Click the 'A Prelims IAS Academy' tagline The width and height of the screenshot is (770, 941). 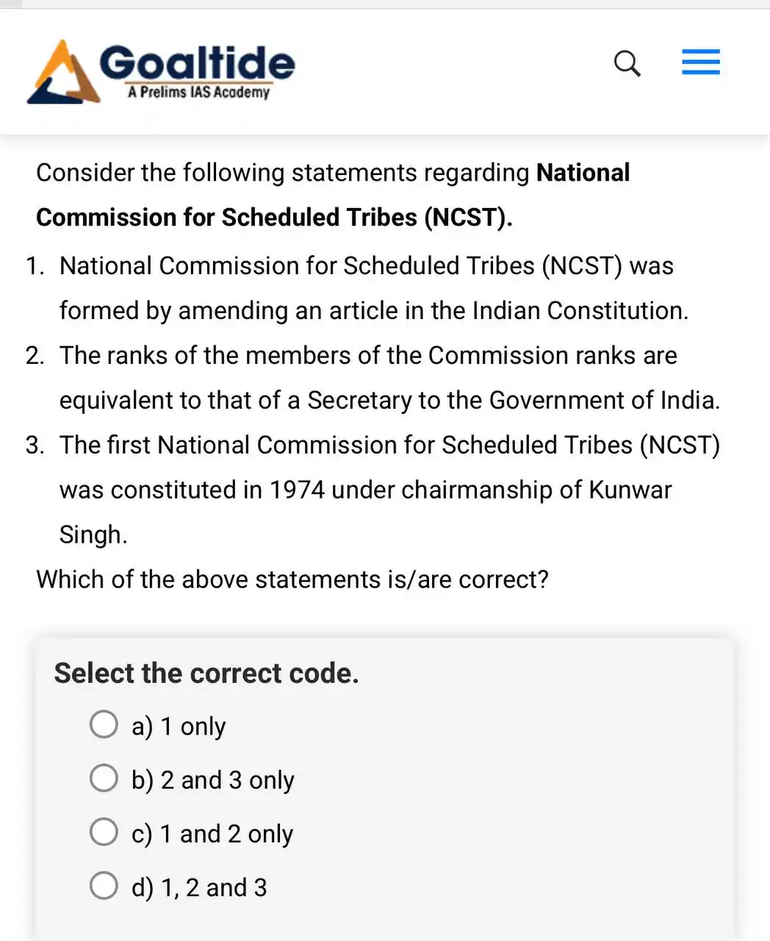point(198,93)
